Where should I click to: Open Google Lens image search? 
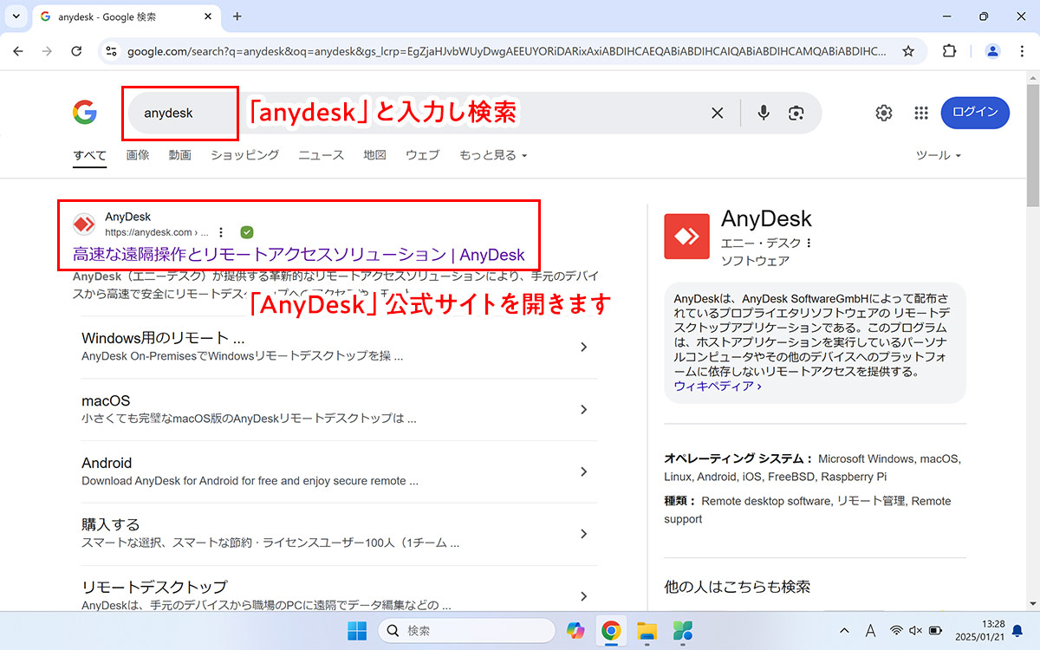pos(796,113)
